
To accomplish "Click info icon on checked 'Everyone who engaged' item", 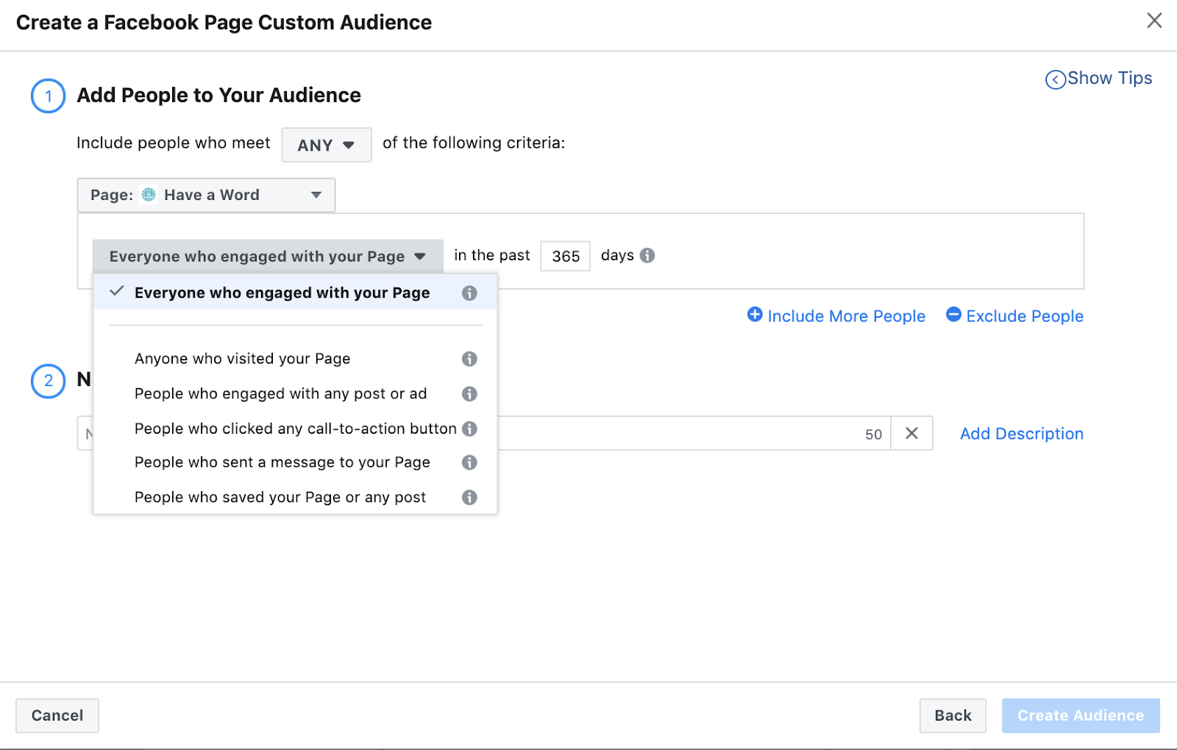I will pyautogui.click(x=469, y=293).
